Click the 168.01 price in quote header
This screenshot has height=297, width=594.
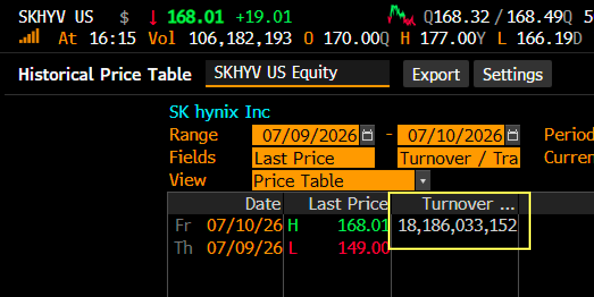pos(195,17)
